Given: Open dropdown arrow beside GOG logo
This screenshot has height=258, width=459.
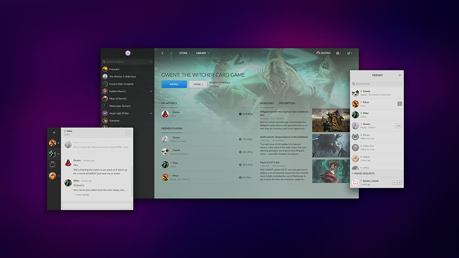Looking at the screenshot, I should point(132,53).
